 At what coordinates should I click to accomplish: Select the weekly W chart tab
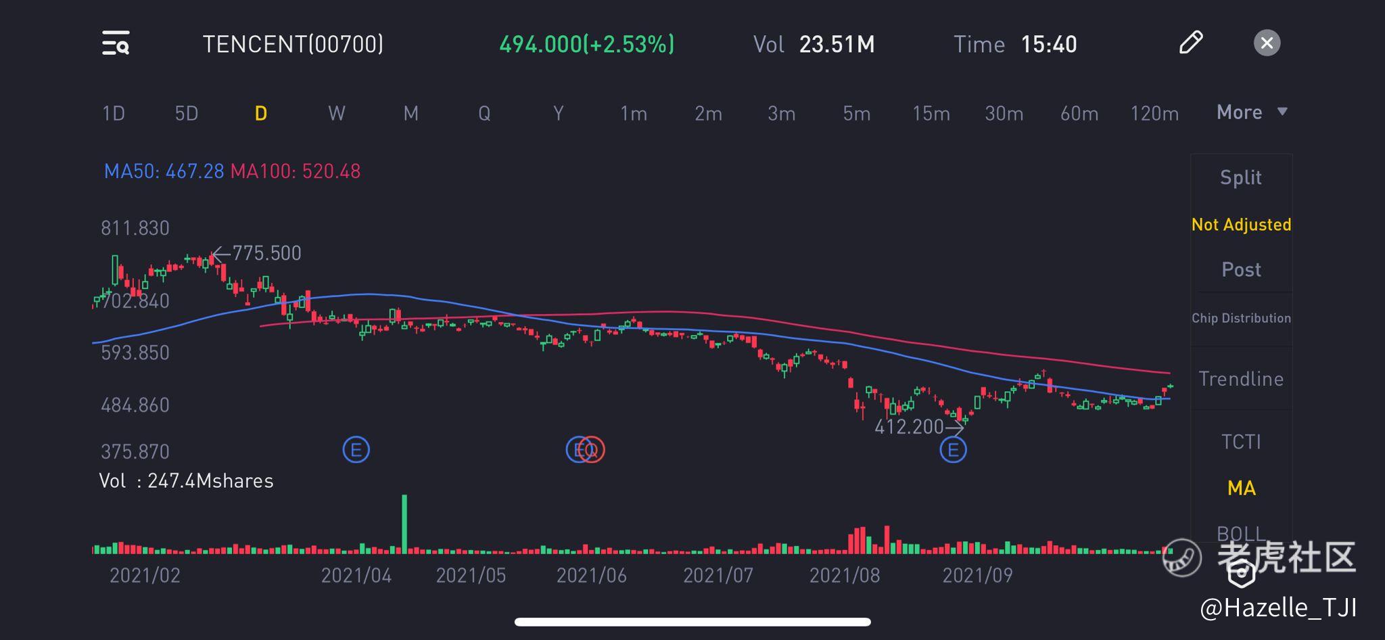coord(337,113)
